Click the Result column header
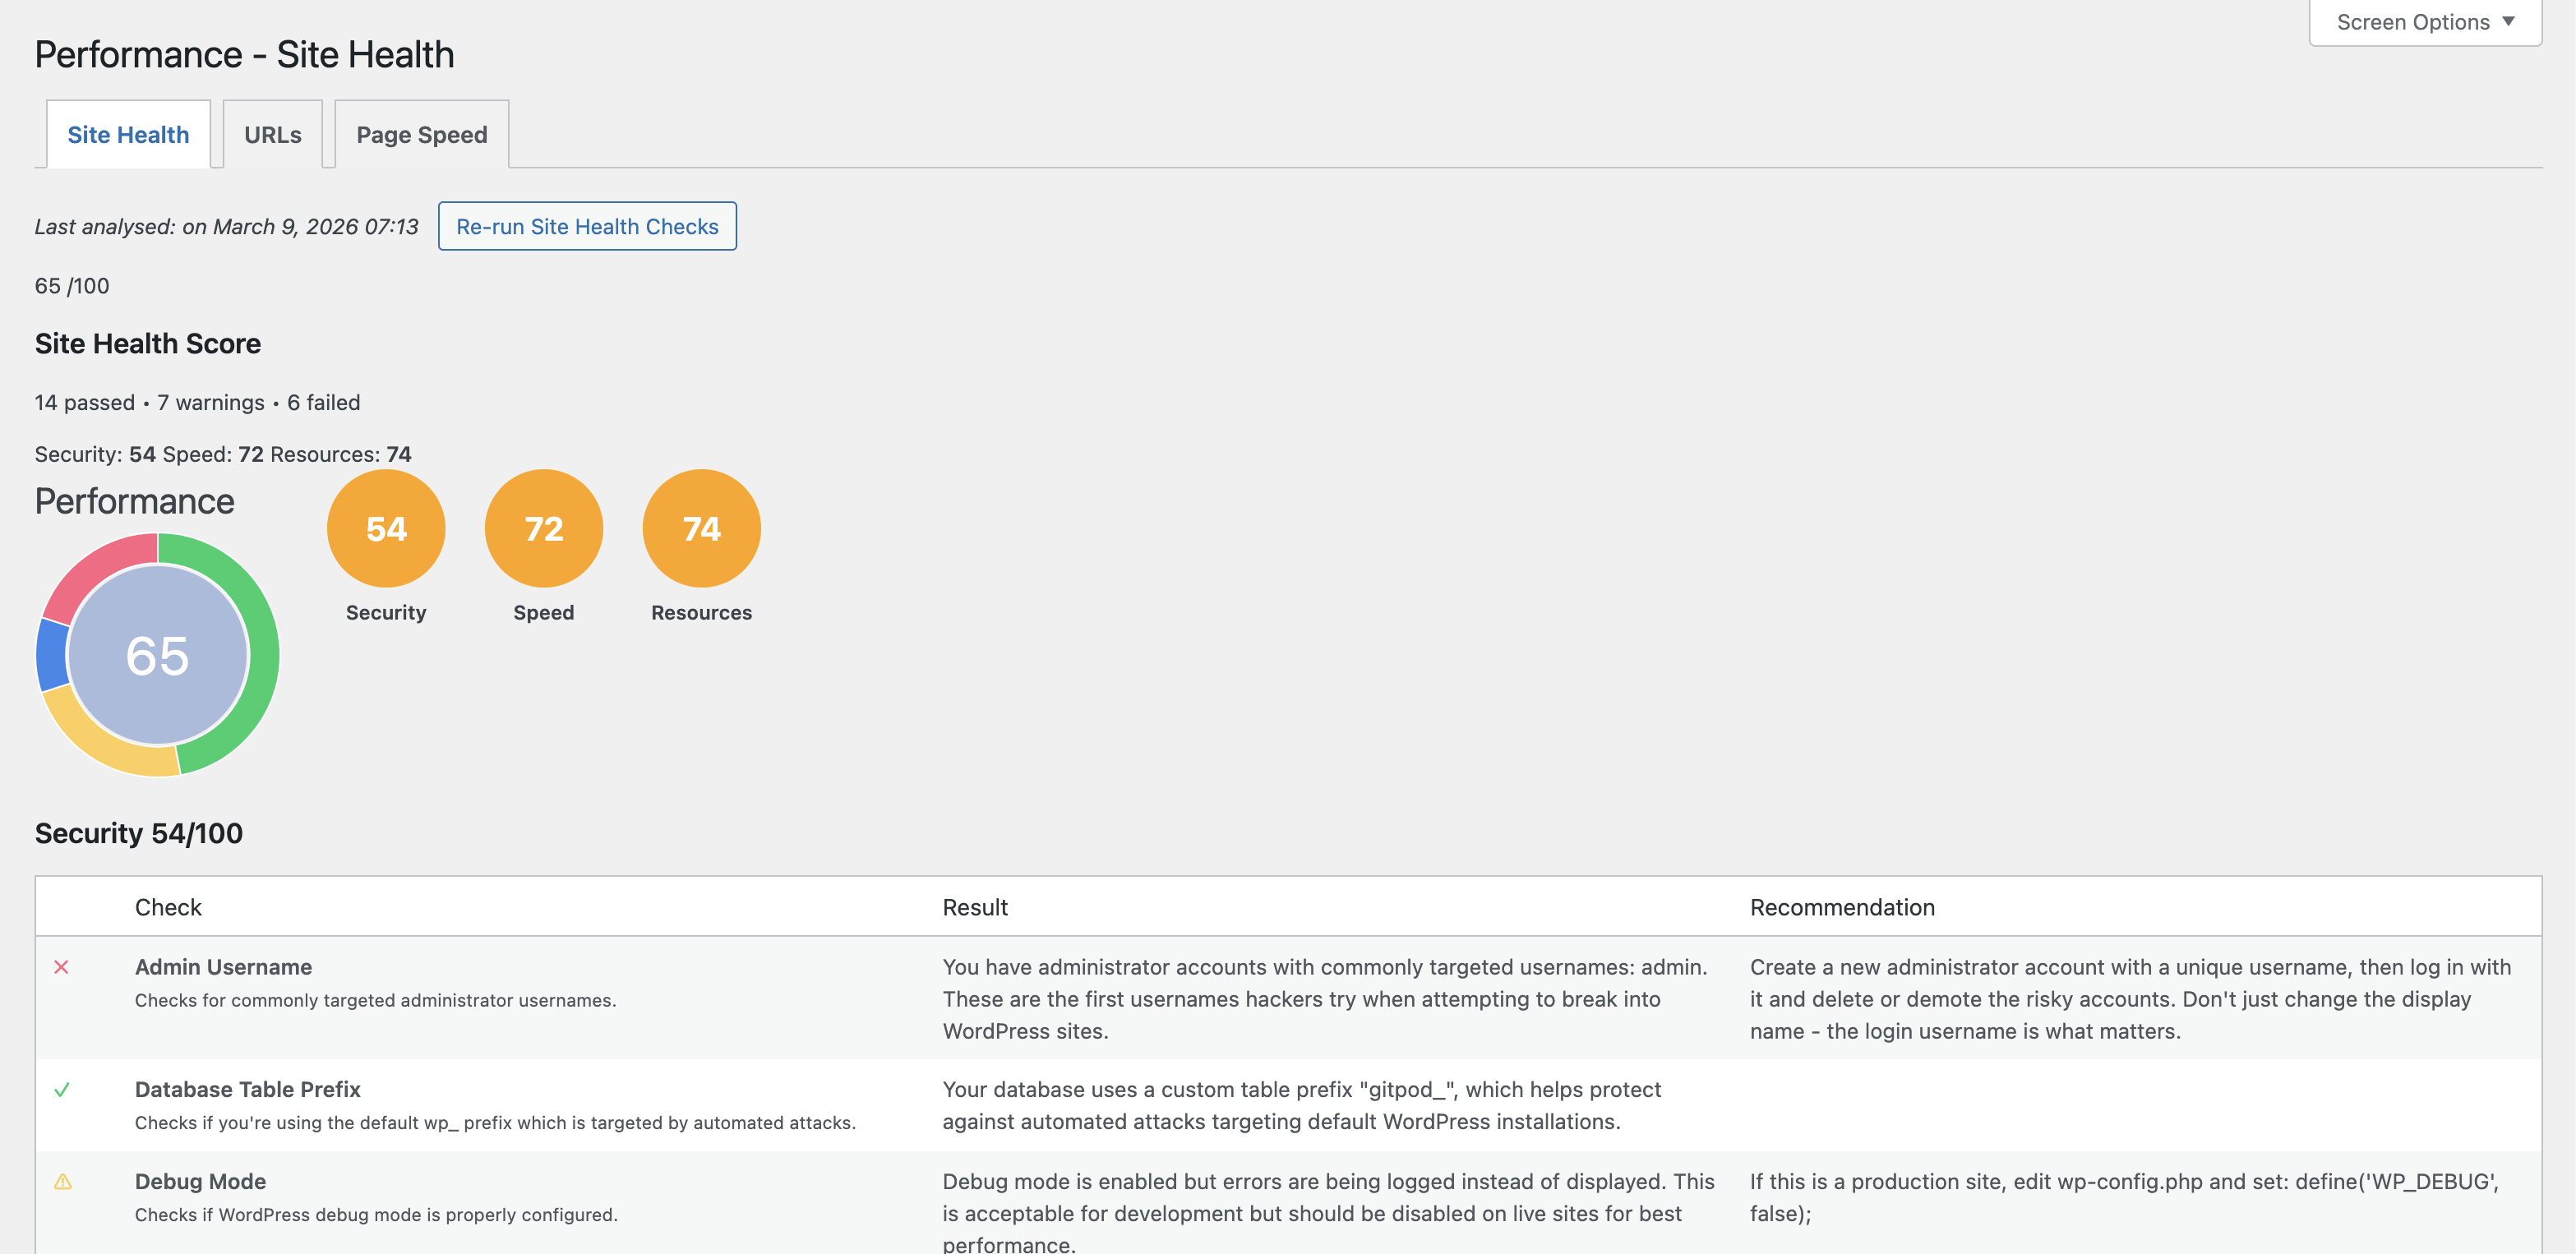 (975, 907)
